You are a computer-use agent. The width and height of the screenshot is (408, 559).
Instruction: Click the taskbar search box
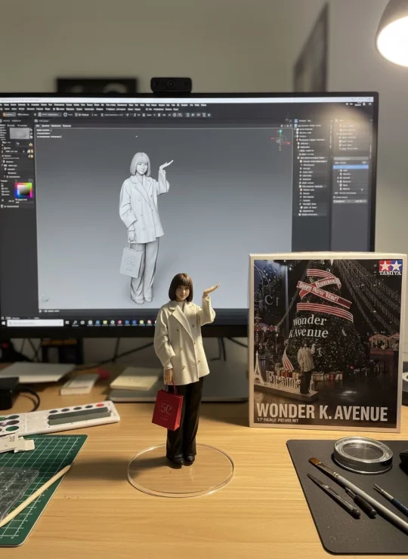click(x=36, y=323)
